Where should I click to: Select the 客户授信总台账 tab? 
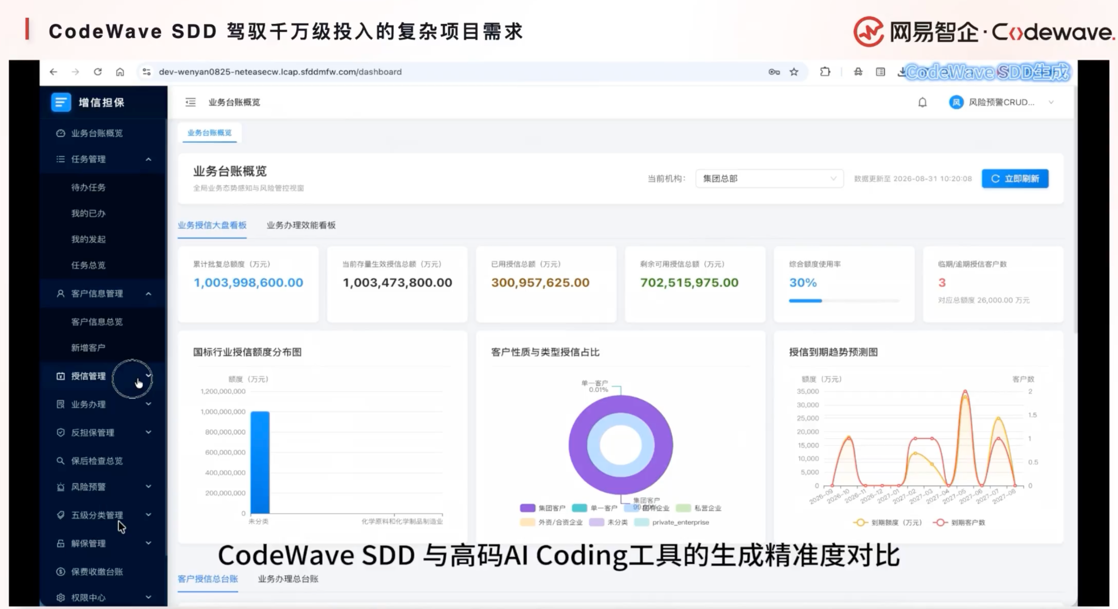click(207, 579)
